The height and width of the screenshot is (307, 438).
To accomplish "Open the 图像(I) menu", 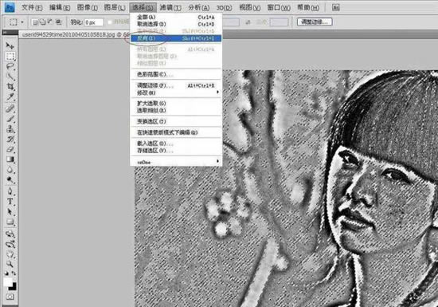I will 87,7.
